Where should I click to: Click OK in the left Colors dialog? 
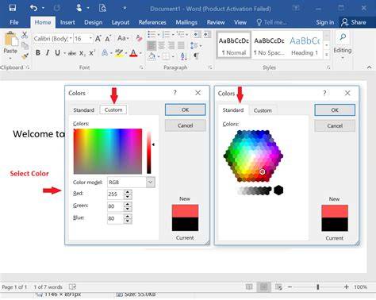[185, 110]
